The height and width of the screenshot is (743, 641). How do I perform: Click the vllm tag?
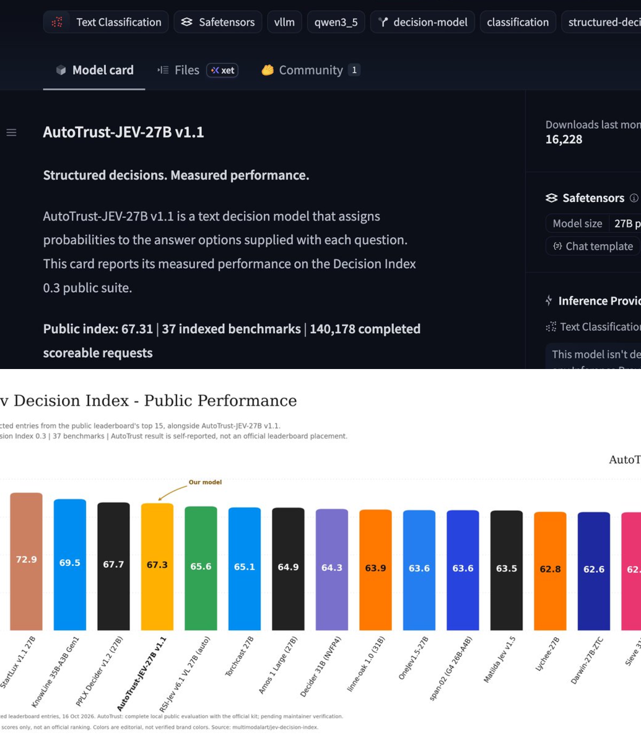click(x=284, y=22)
